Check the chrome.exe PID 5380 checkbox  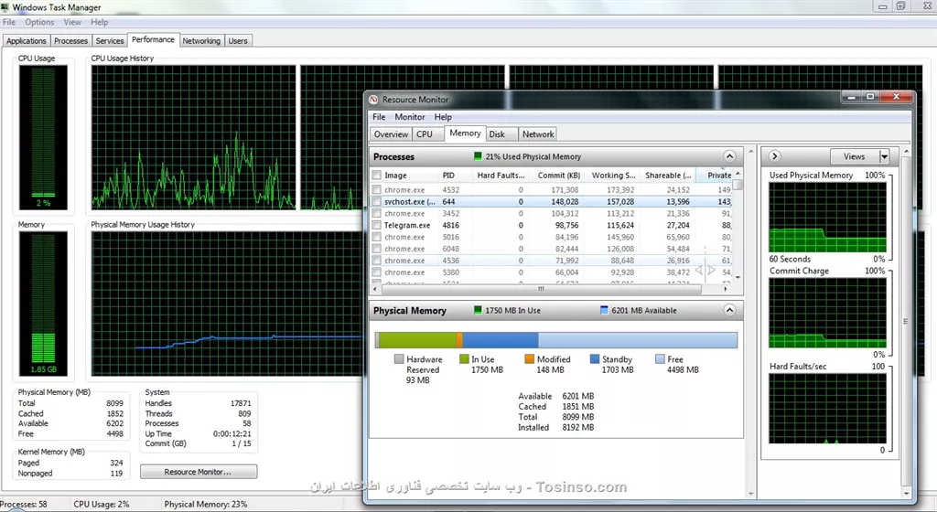pyautogui.click(x=376, y=272)
